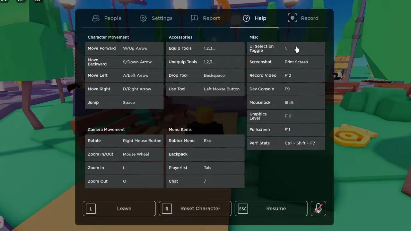Click Resume to return to the game
The width and height of the screenshot is (411, 231).
[271, 209]
